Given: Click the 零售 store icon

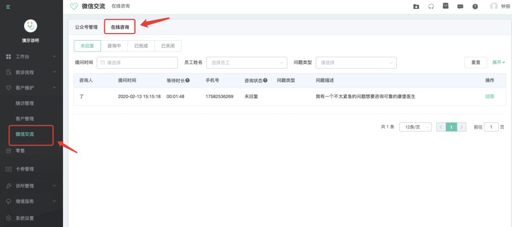Looking at the screenshot, I should (x=9, y=151).
